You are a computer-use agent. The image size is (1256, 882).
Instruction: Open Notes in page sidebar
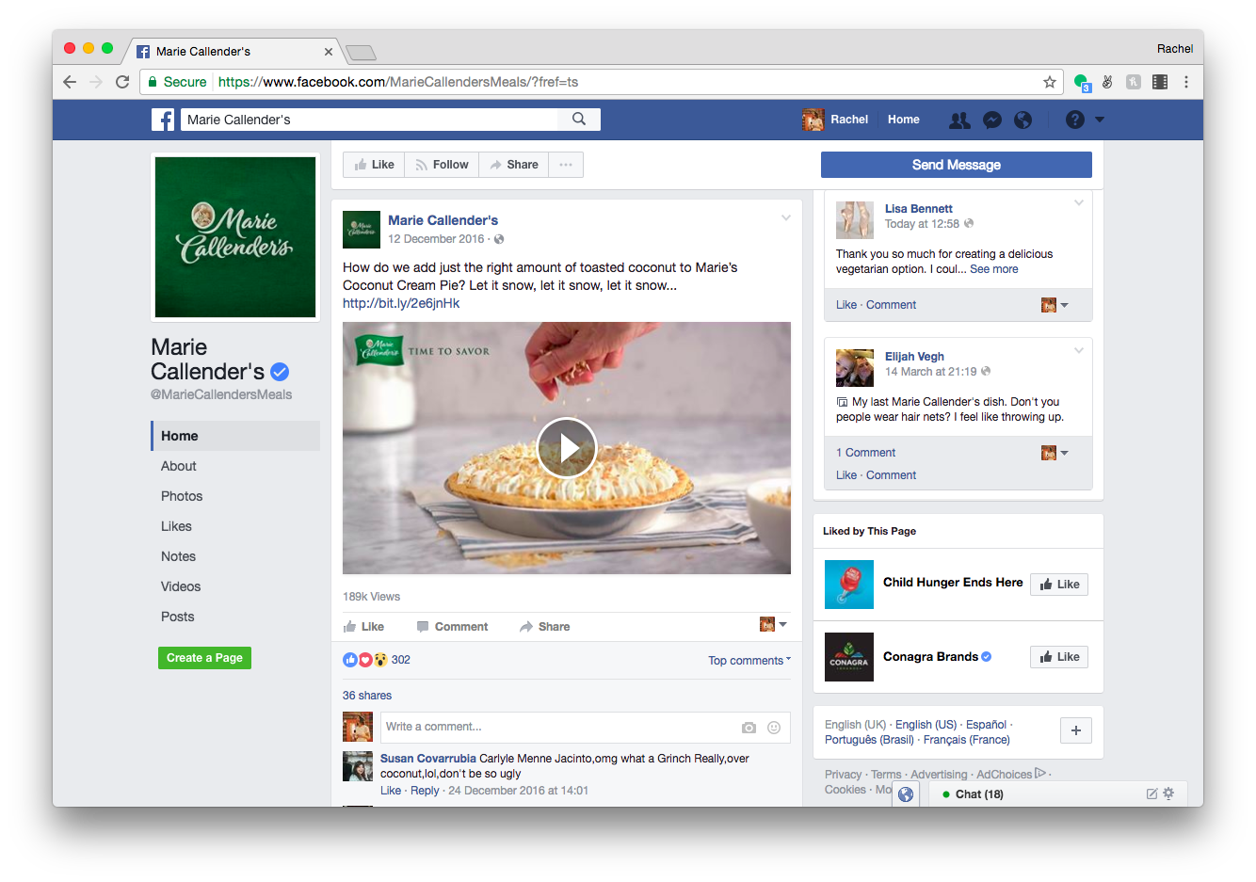178,556
